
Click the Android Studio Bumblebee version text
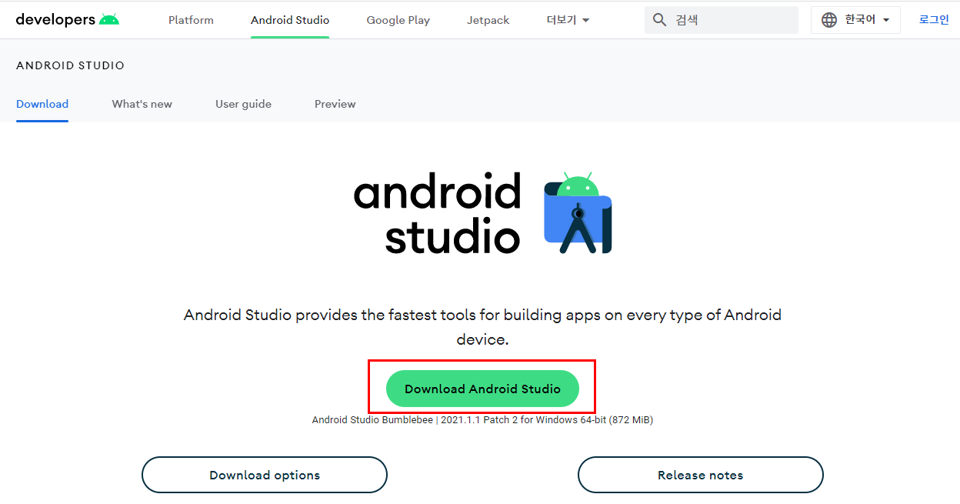click(482, 420)
